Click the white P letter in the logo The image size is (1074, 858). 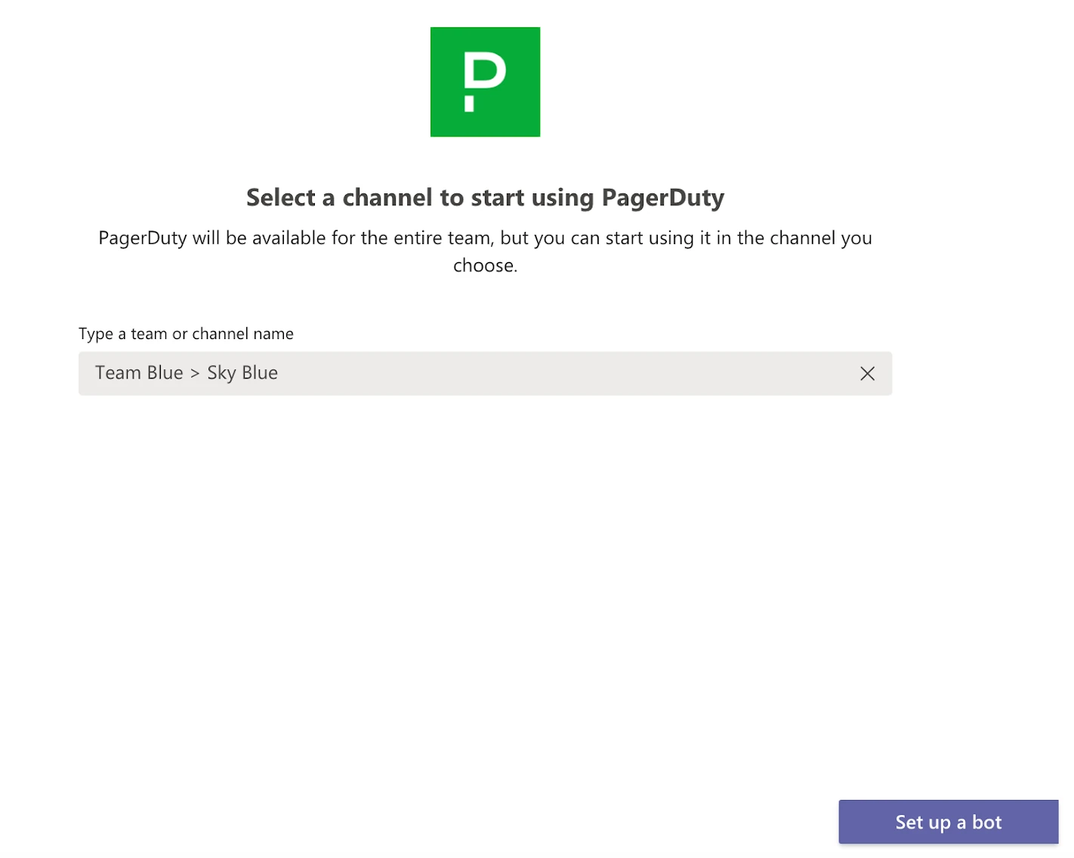point(484,72)
